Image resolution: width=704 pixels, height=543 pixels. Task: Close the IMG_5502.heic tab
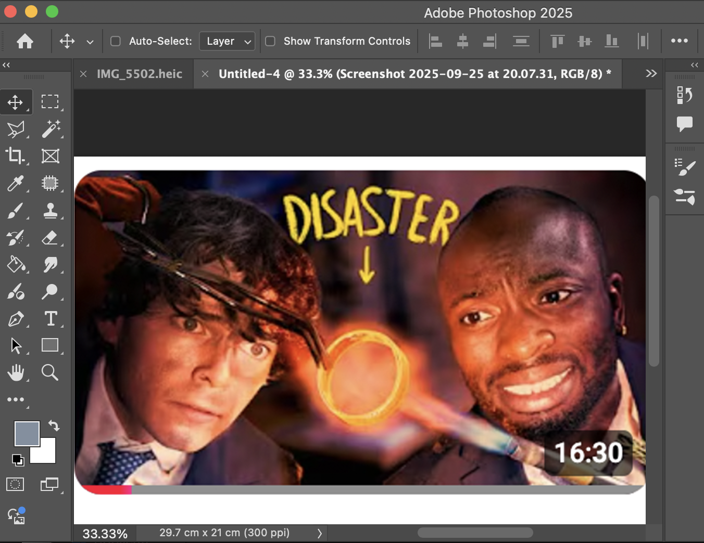pyautogui.click(x=83, y=74)
